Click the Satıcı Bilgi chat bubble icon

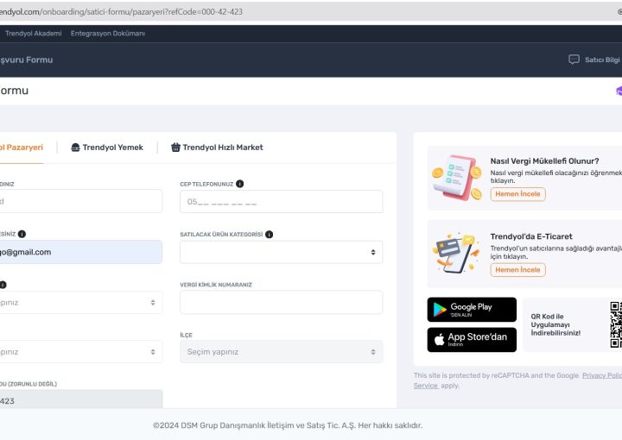tap(574, 60)
